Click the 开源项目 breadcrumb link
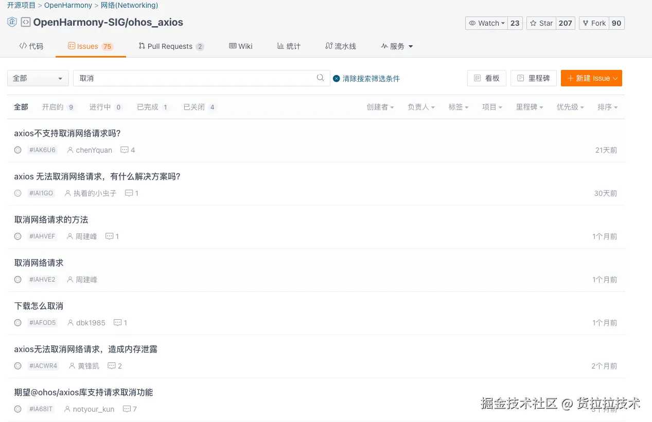652x422 pixels. coord(22,5)
